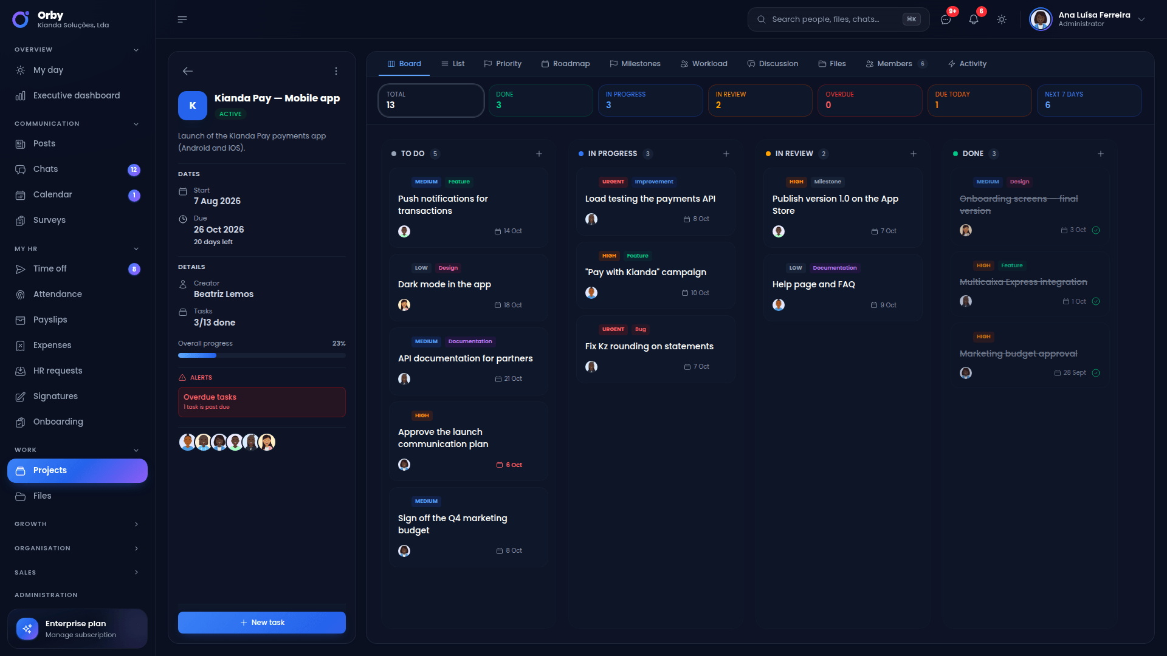Switch to the Roadmap tab
Screen dimensions: 1167x656
coord(565,64)
